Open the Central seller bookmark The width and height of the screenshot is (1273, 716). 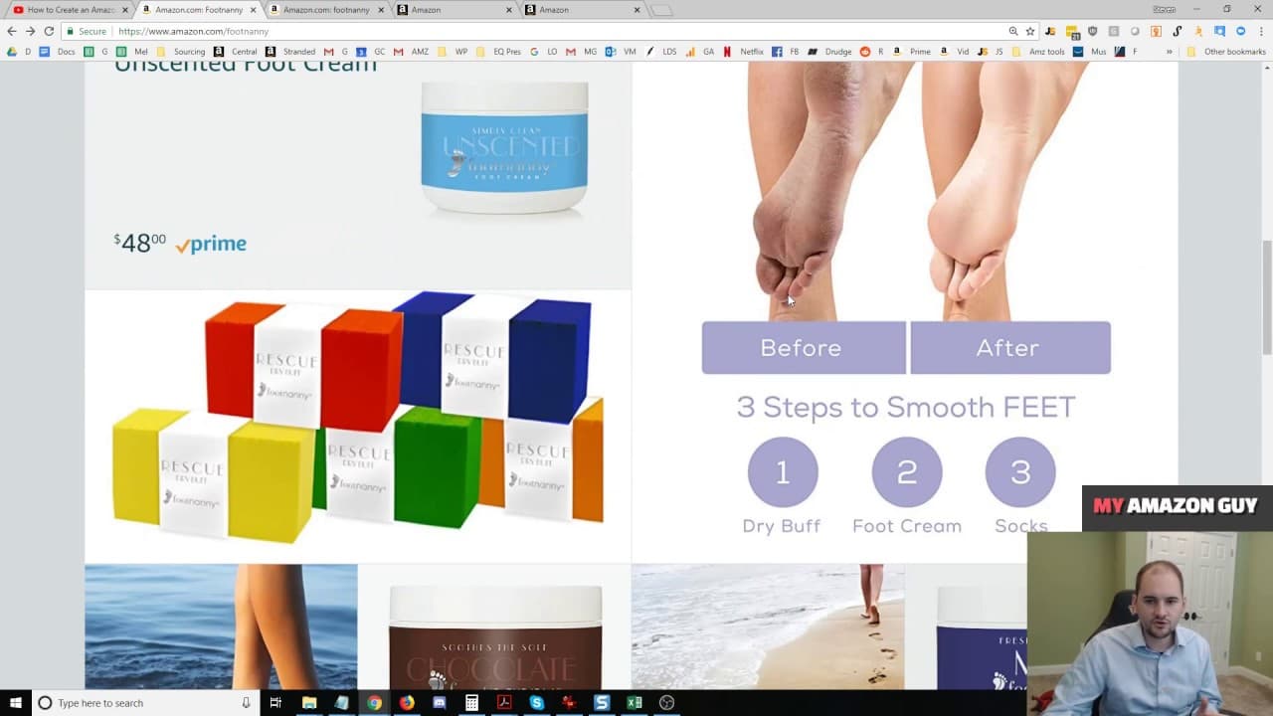[x=236, y=52]
